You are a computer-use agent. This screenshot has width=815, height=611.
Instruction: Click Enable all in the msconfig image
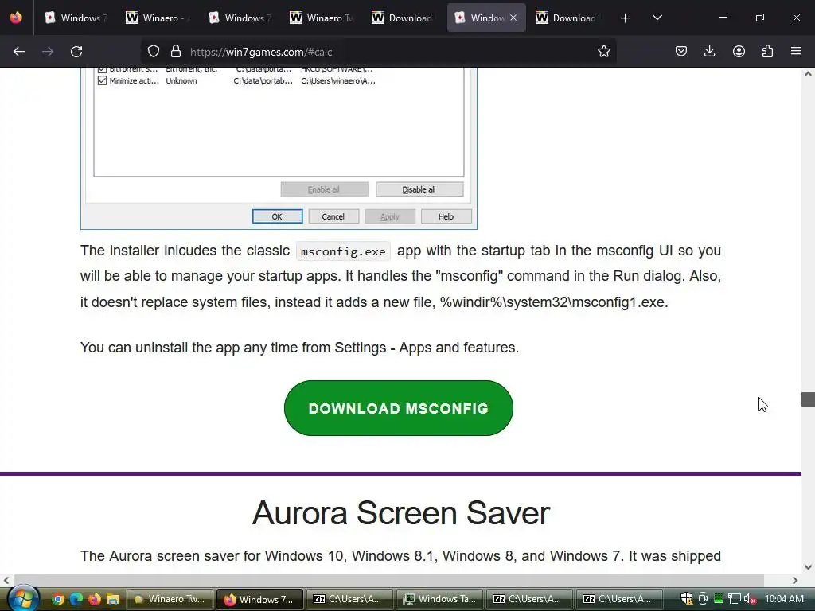click(x=325, y=189)
